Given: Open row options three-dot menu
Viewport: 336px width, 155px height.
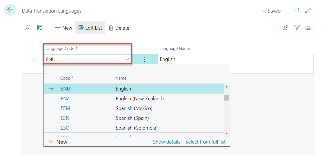Looking at the screenshot, I should point(145,59).
